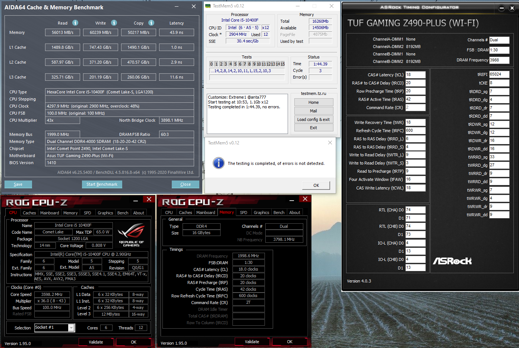Click the TestMem5 log text Customize: Extreme1 @anta777
This screenshot has width=519, height=348.
point(237,97)
